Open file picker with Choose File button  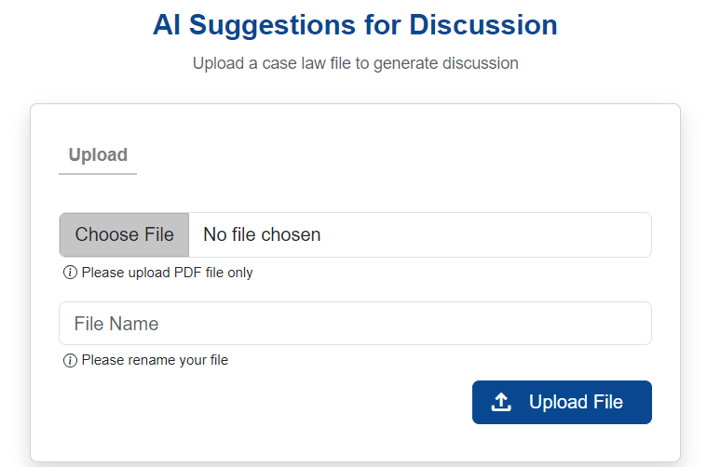click(x=125, y=234)
